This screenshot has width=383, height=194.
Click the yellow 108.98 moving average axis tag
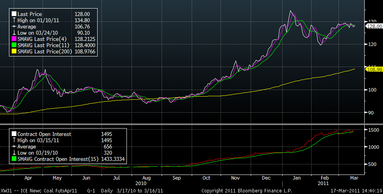[x=373, y=69]
